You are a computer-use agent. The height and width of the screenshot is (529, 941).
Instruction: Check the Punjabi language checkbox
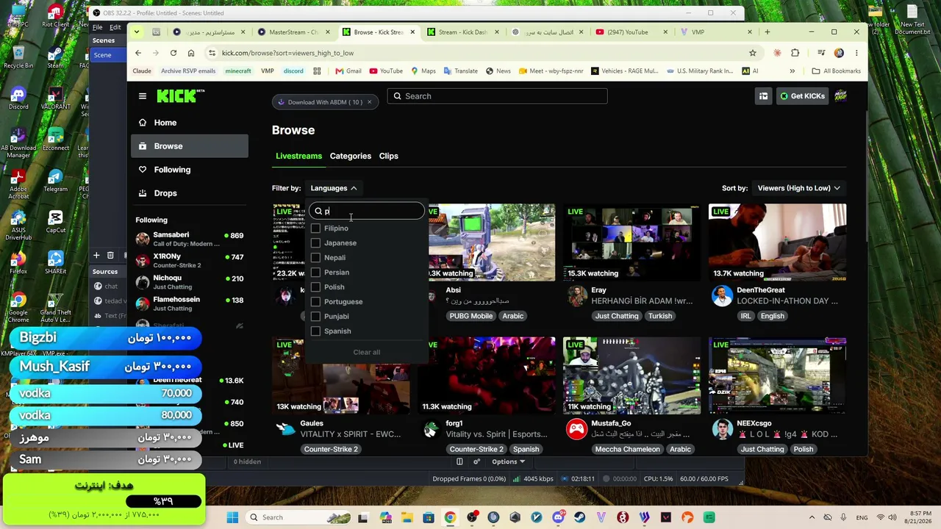[x=315, y=317]
